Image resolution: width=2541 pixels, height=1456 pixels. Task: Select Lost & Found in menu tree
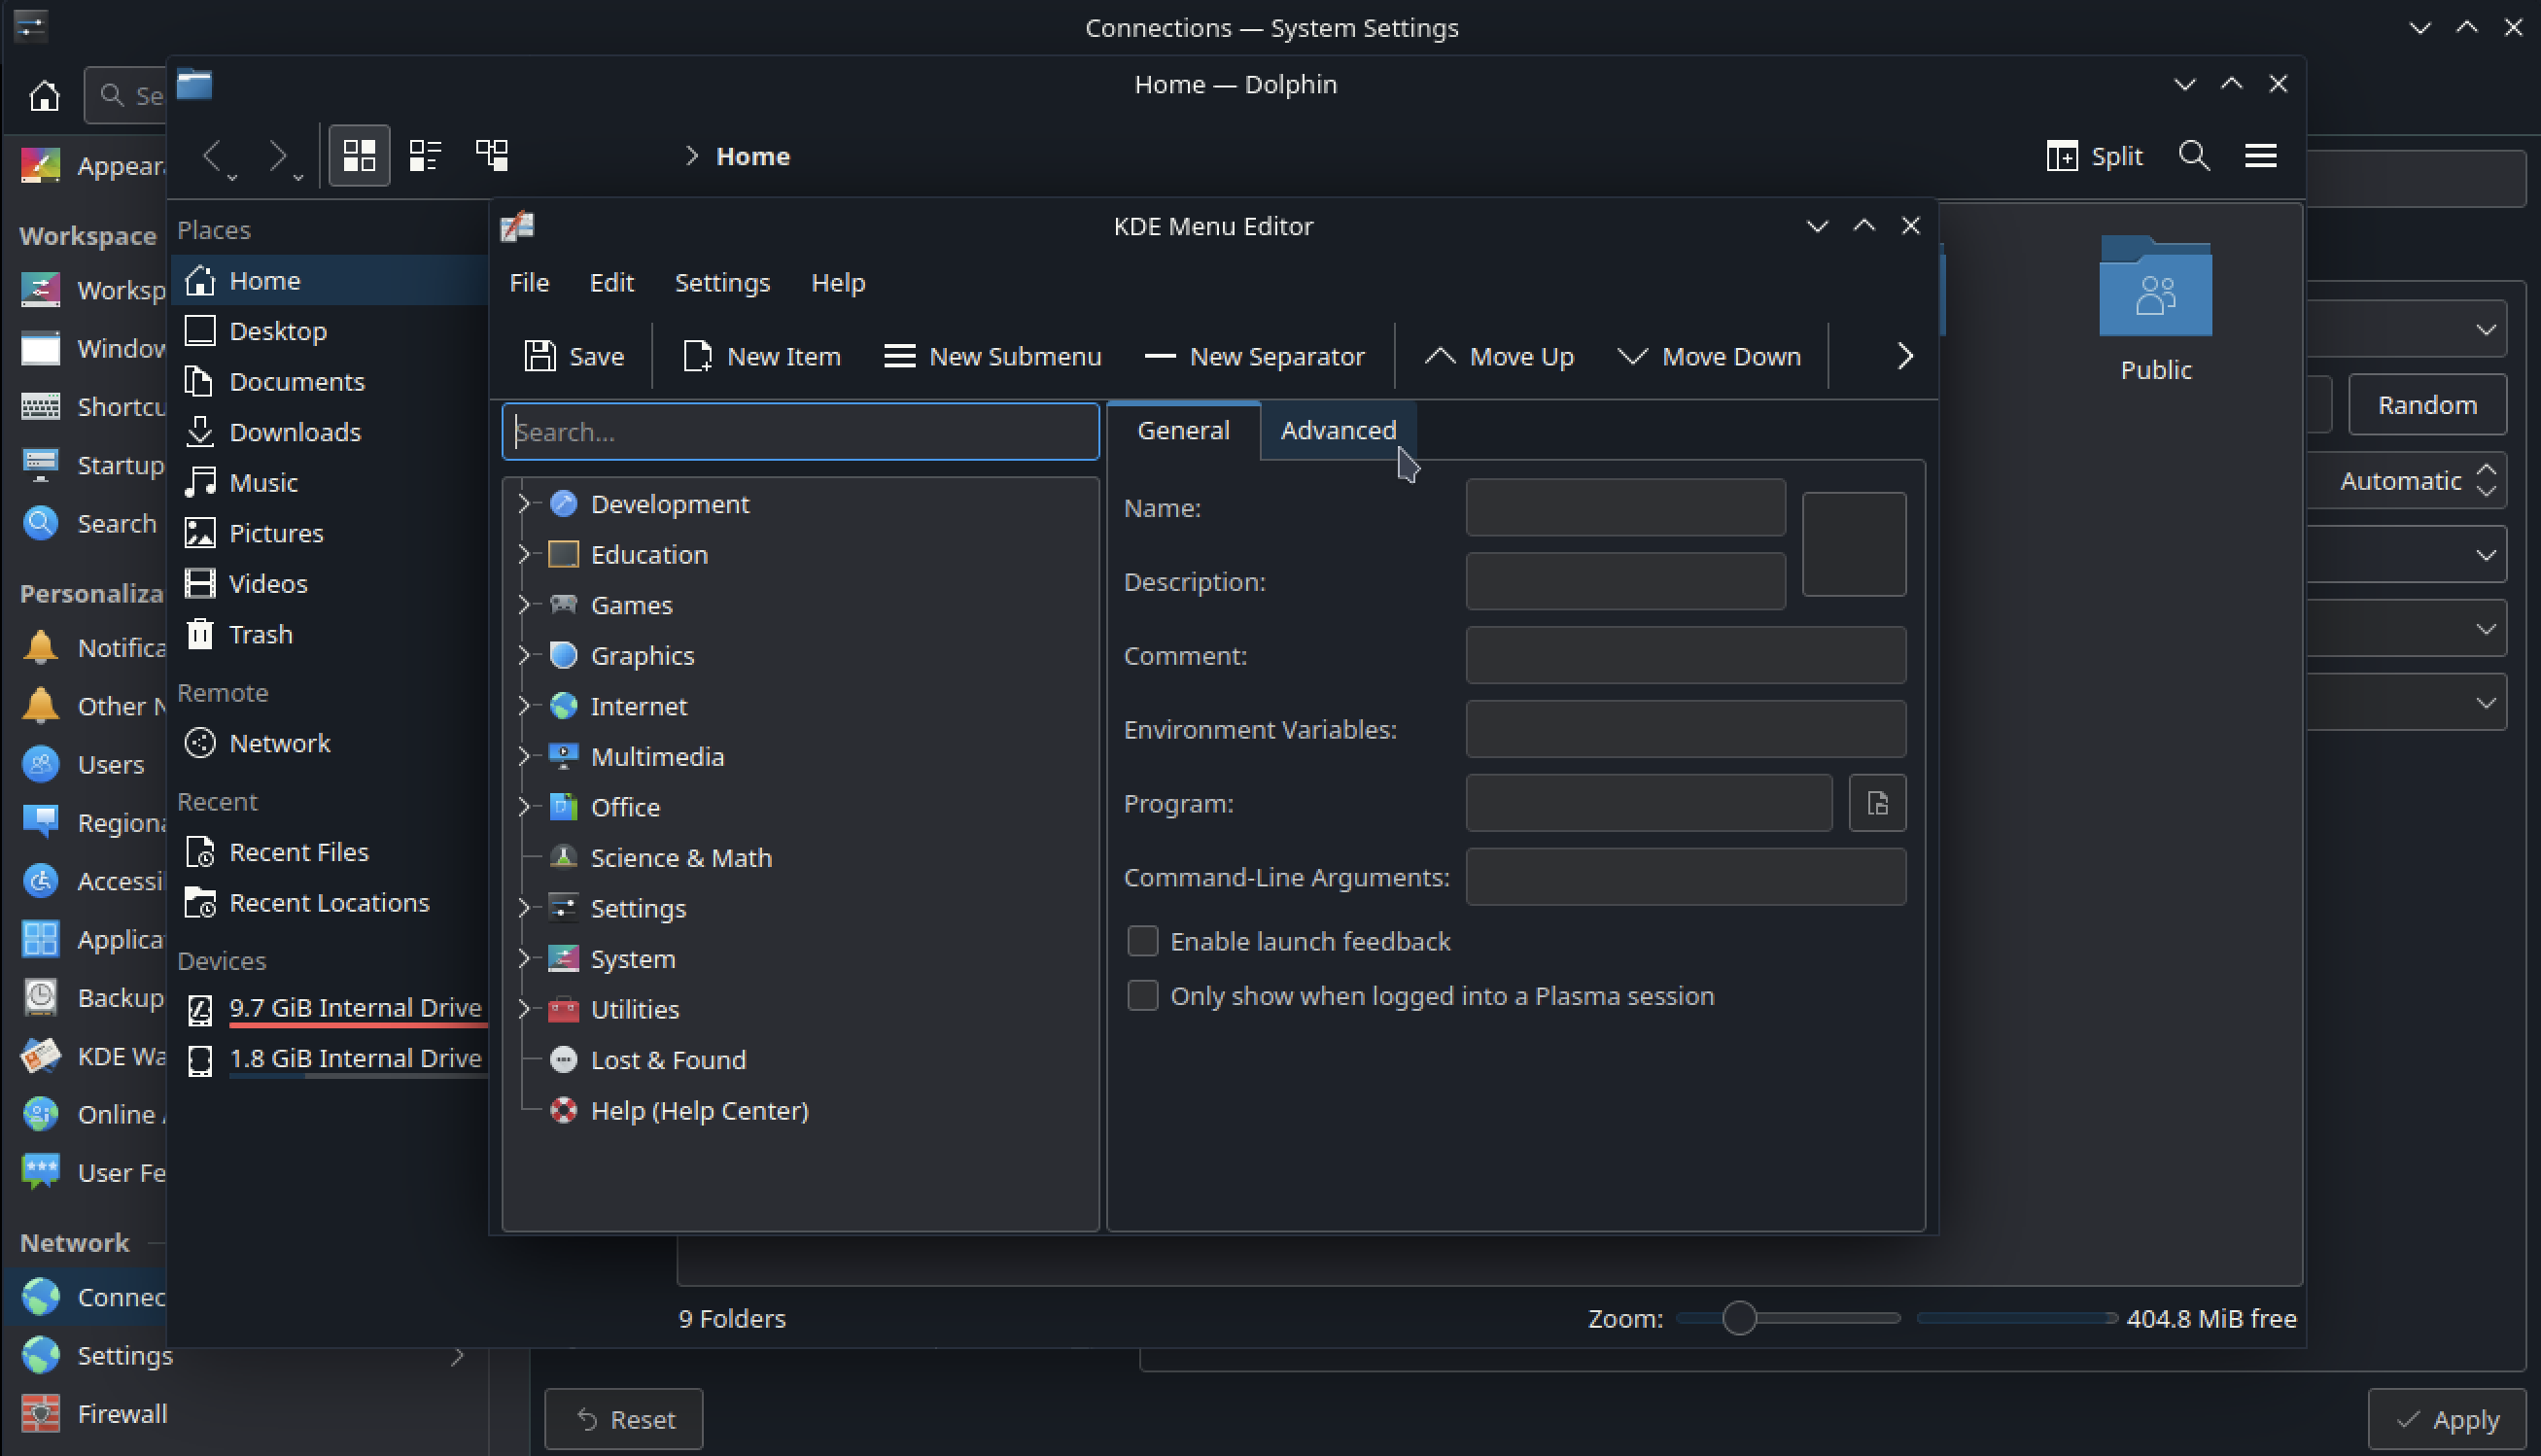pyautogui.click(x=667, y=1060)
